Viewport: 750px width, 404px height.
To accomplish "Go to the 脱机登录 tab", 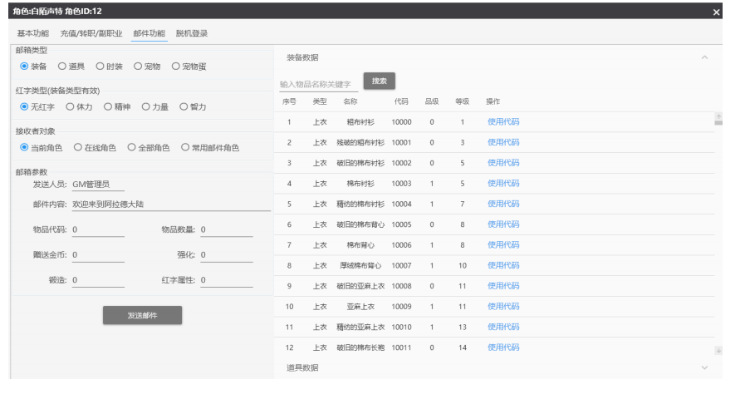I will click(x=192, y=33).
